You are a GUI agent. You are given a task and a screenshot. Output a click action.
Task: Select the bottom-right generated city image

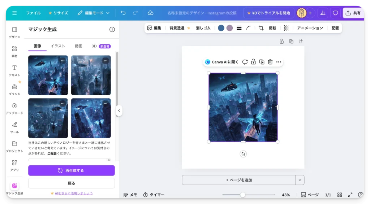91,118
